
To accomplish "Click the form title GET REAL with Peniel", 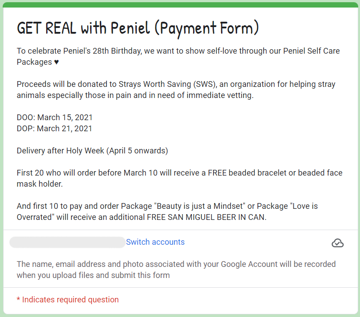I will pyautogui.click(x=138, y=29).
